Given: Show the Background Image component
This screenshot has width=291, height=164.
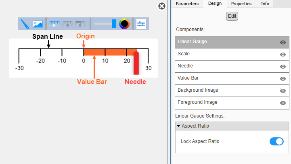Looking at the screenshot, I should click(283, 91).
